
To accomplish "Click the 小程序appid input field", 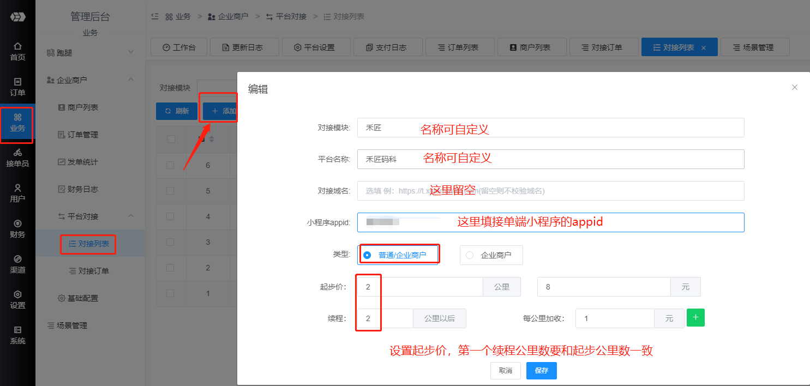I will [551, 222].
